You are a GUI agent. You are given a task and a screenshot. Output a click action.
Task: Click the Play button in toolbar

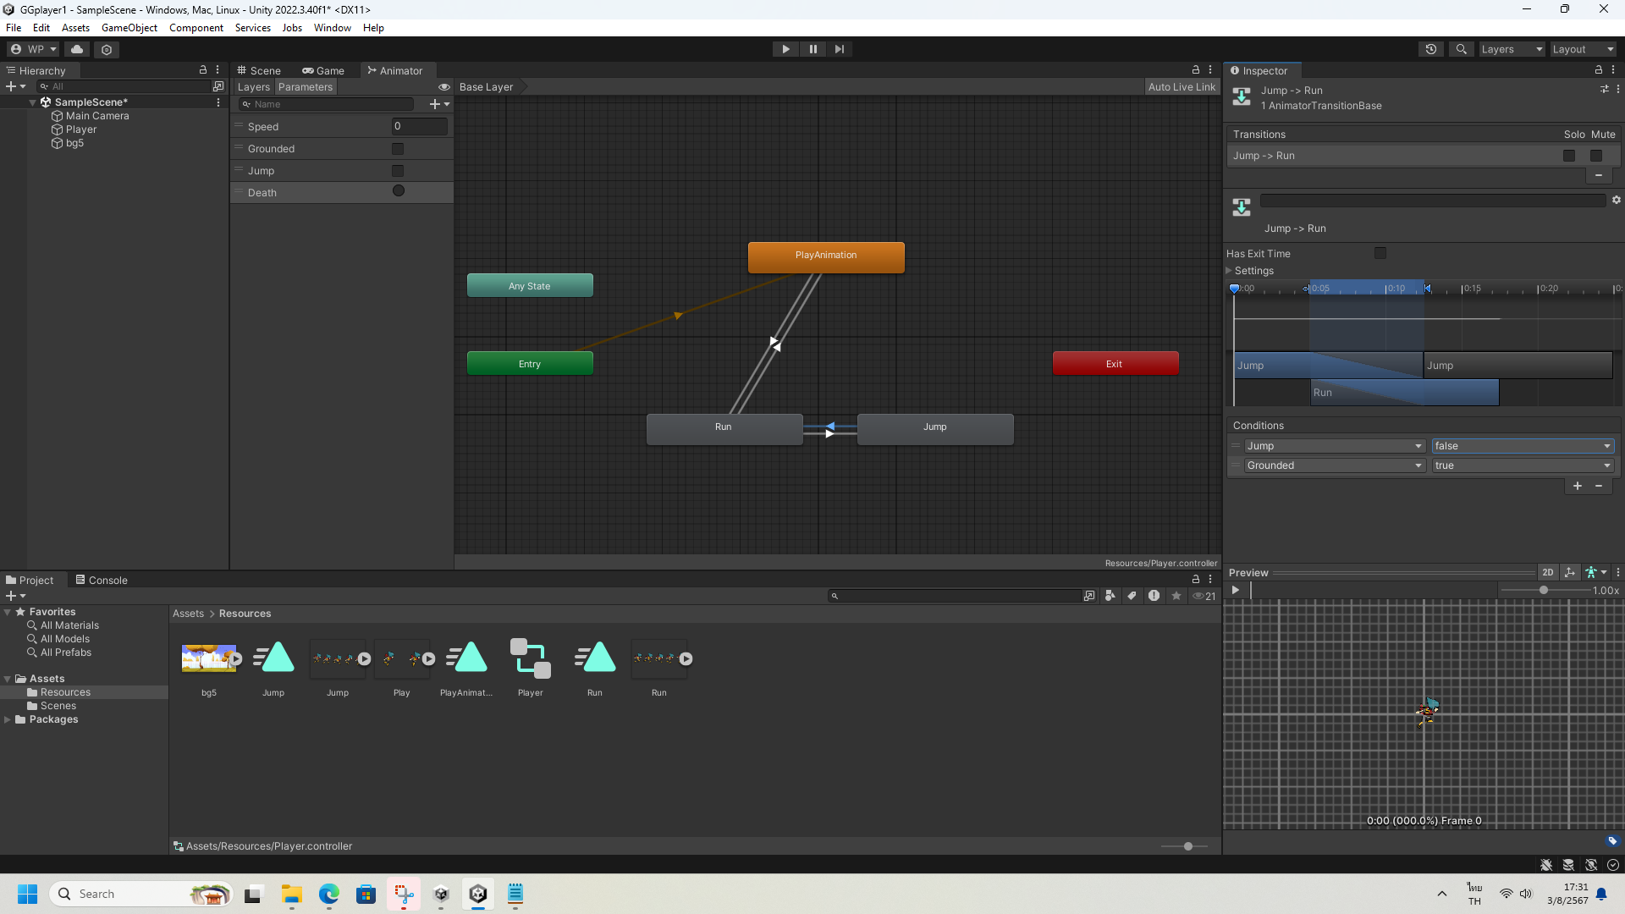tap(785, 49)
